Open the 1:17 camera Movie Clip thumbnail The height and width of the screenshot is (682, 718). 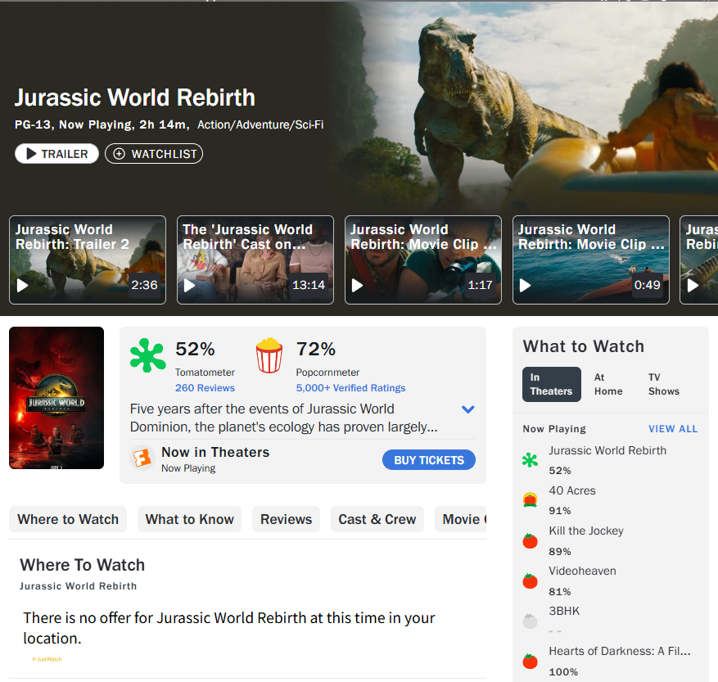point(423,260)
